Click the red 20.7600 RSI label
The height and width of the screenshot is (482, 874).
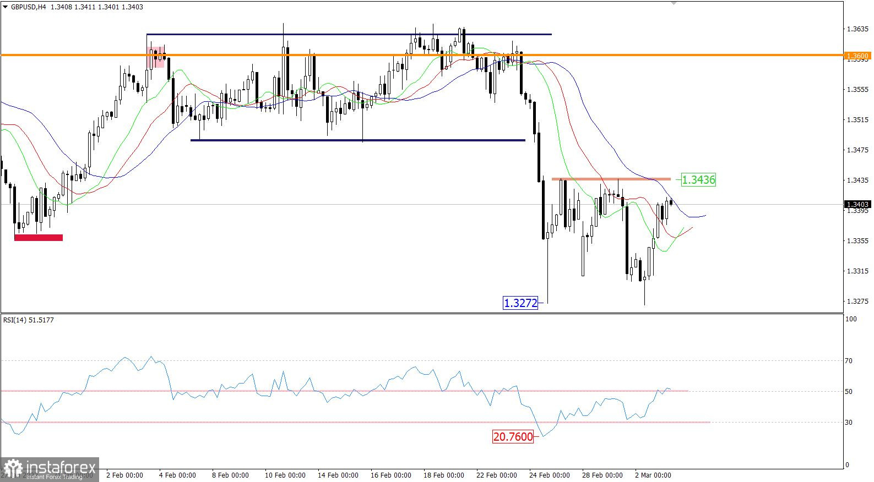coord(513,437)
